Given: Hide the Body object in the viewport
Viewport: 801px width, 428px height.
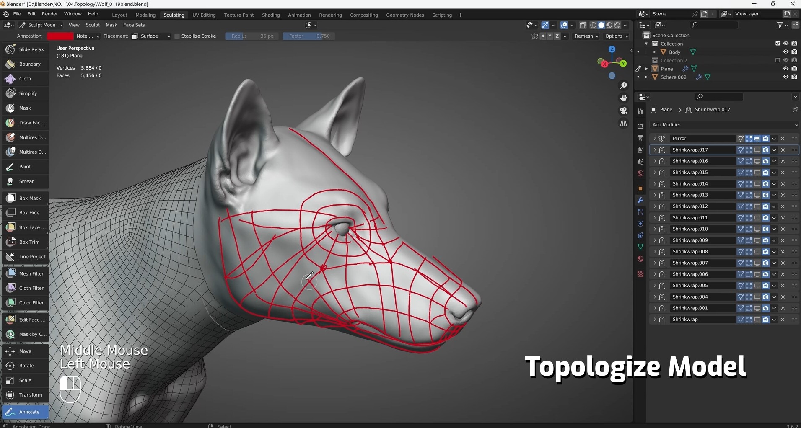Looking at the screenshot, I should click(x=785, y=52).
